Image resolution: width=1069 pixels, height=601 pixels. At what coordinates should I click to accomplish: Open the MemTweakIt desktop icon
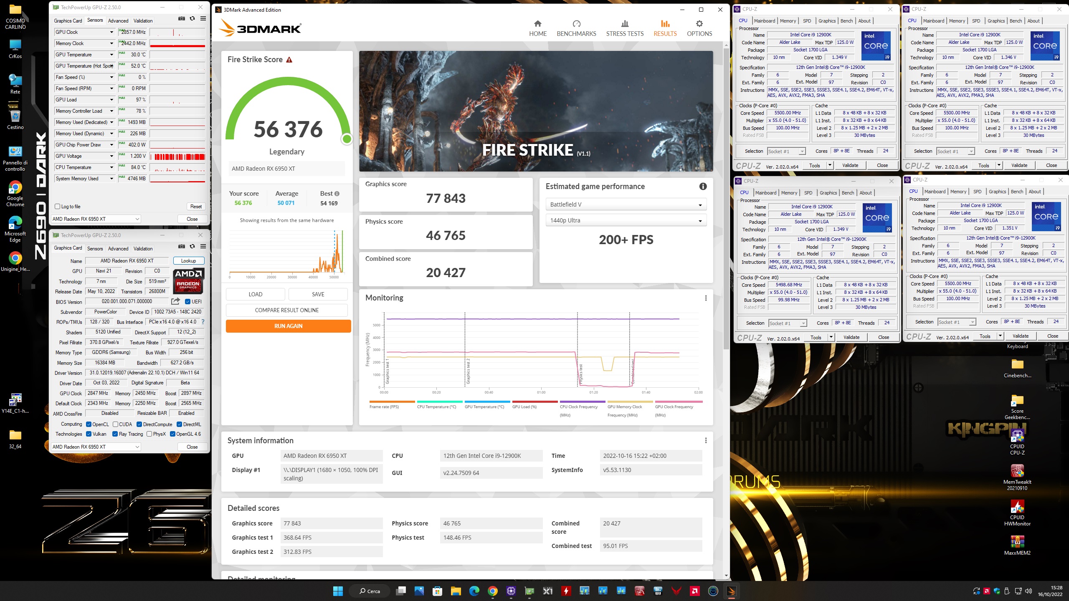coord(1017,478)
